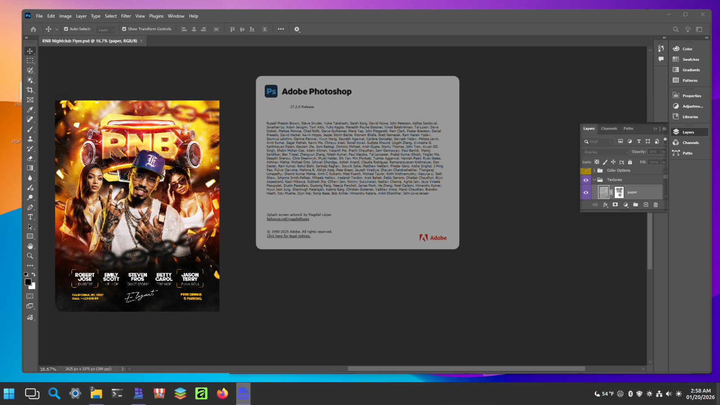Screen dimensions: 720x405
Task: Choose the Rectangular Marquee tool
Action: point(30,61)
